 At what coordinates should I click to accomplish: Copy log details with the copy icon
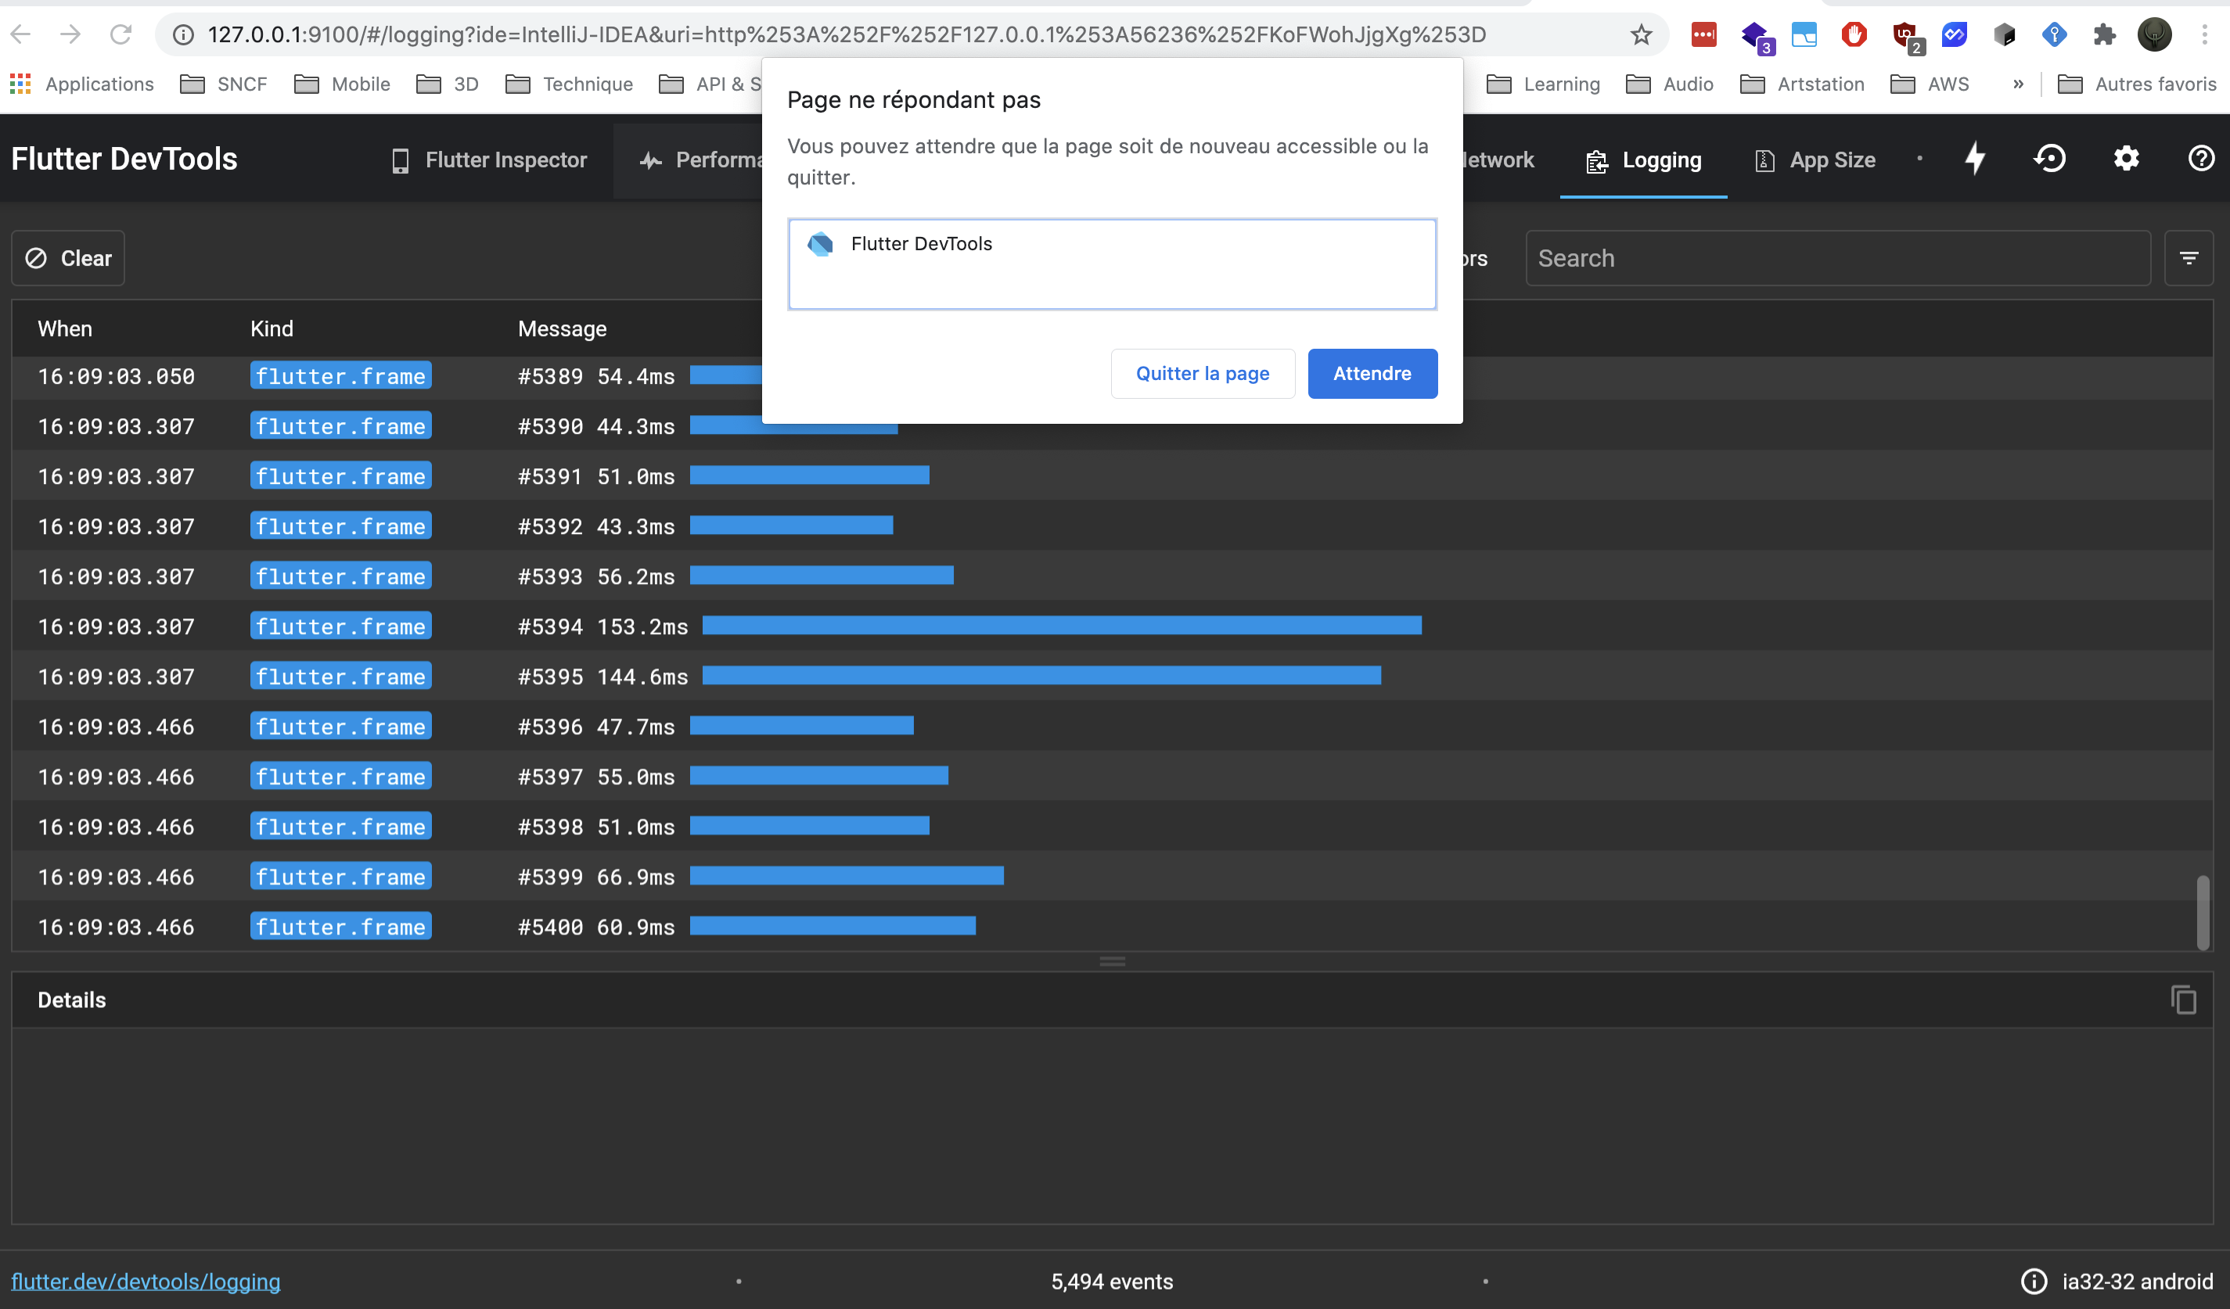2183,999
